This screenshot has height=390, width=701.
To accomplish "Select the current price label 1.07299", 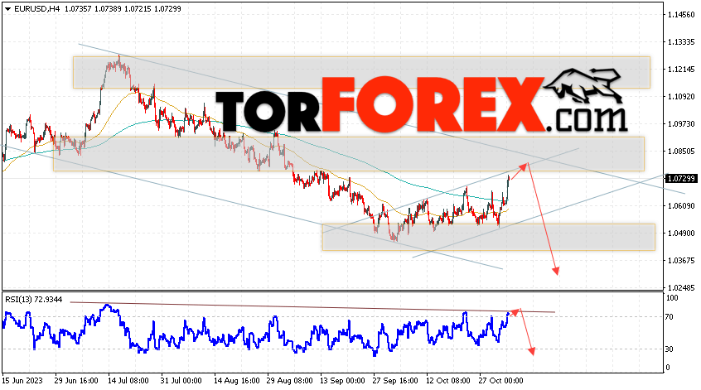I will click(x=681, y=179).
